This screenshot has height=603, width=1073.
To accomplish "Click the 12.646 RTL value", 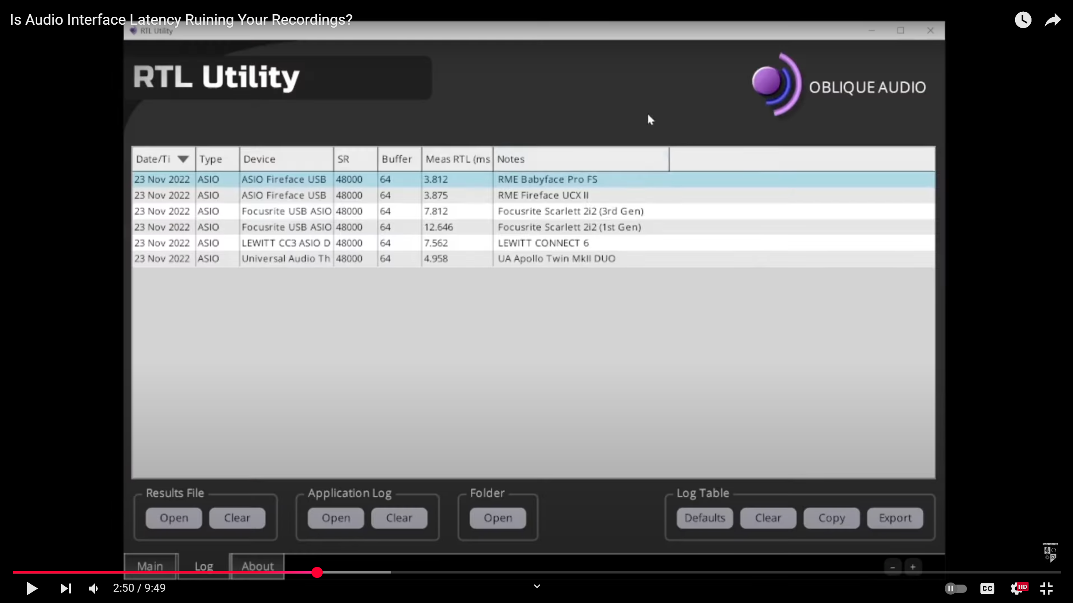I will tap(438, 227).
